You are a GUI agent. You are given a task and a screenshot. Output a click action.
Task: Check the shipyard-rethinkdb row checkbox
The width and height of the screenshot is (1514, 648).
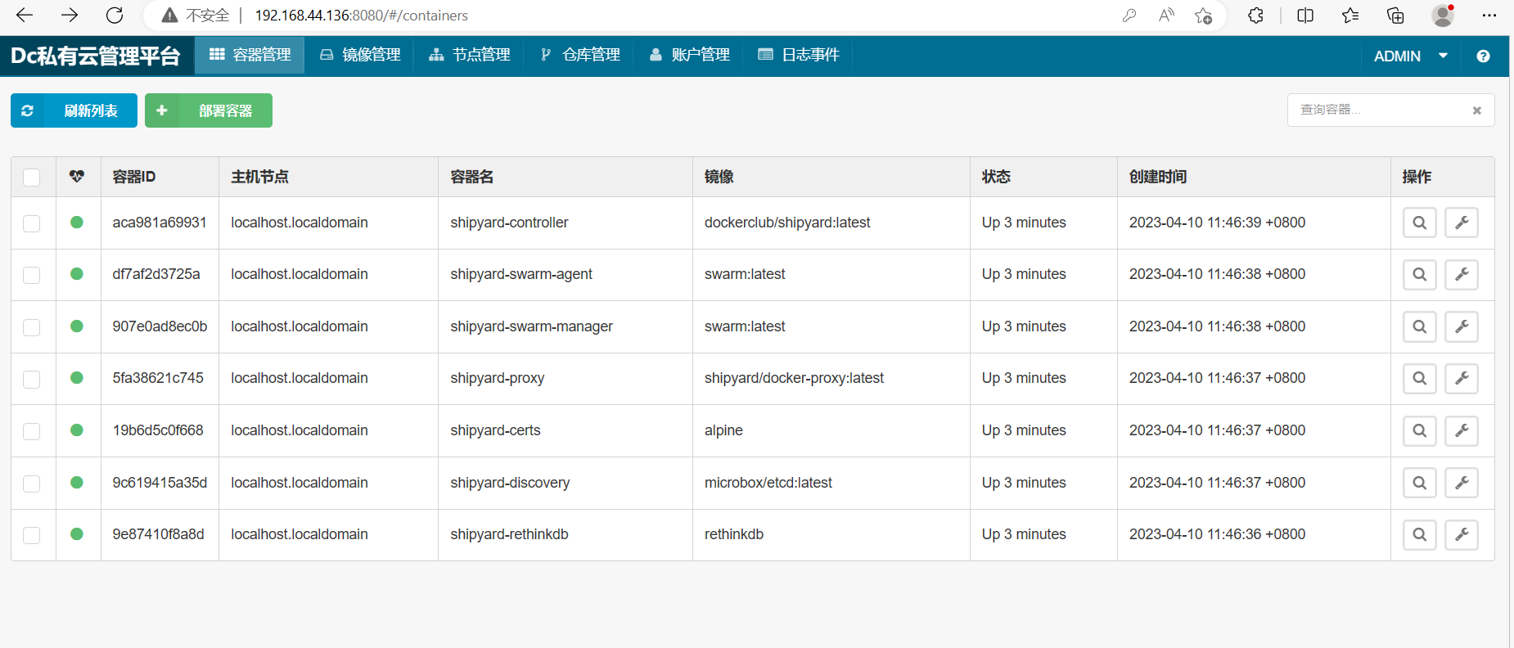(32, 535)
